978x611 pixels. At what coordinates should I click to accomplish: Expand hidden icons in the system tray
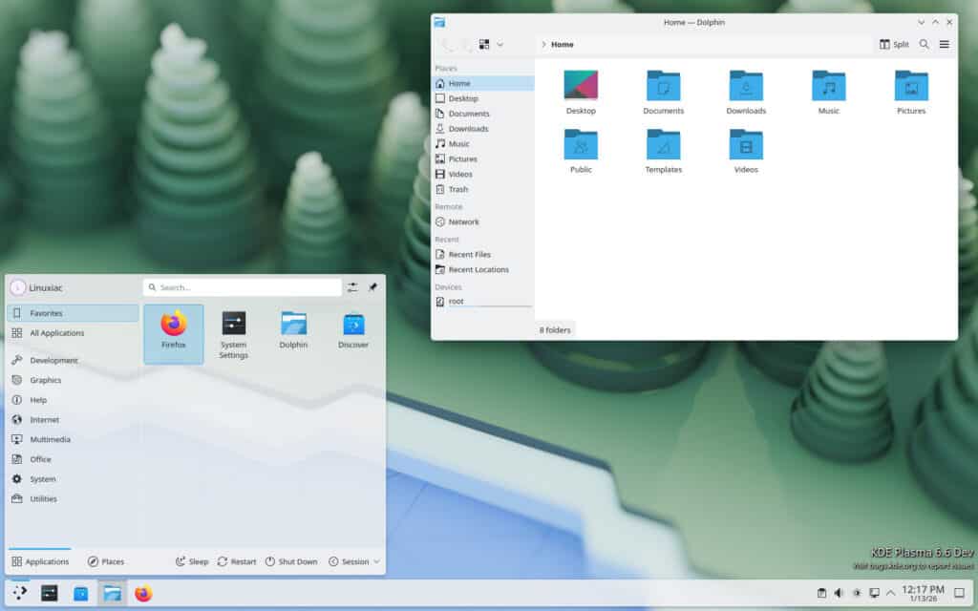pos(890,592)
